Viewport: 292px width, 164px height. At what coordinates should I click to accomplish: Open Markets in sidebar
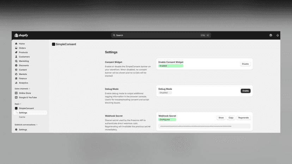click(x=23, y=74)
